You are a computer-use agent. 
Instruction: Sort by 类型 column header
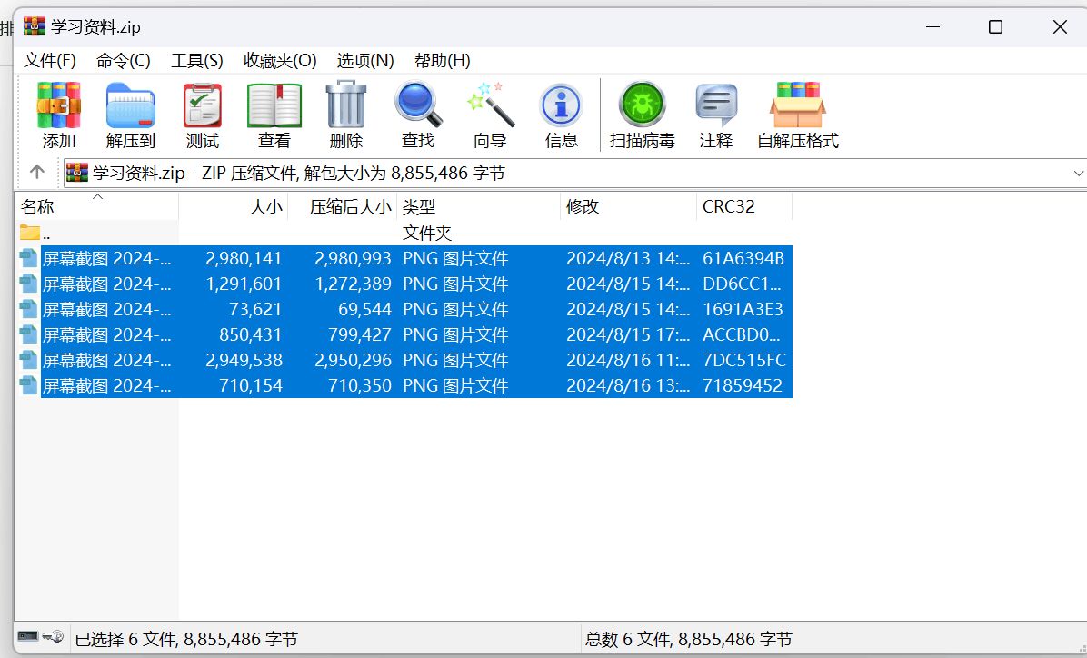click(x=478, y=206)
